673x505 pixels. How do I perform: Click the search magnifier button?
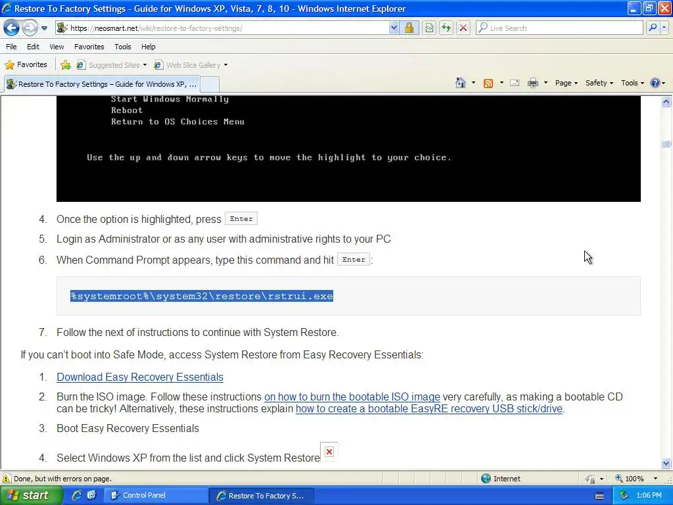pos(653,28)
